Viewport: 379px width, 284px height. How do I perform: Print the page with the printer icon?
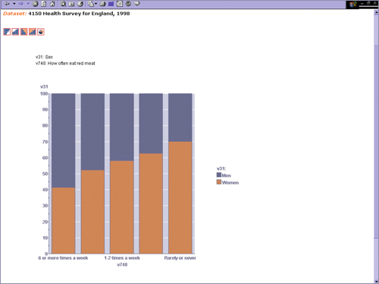click(102, 4)
